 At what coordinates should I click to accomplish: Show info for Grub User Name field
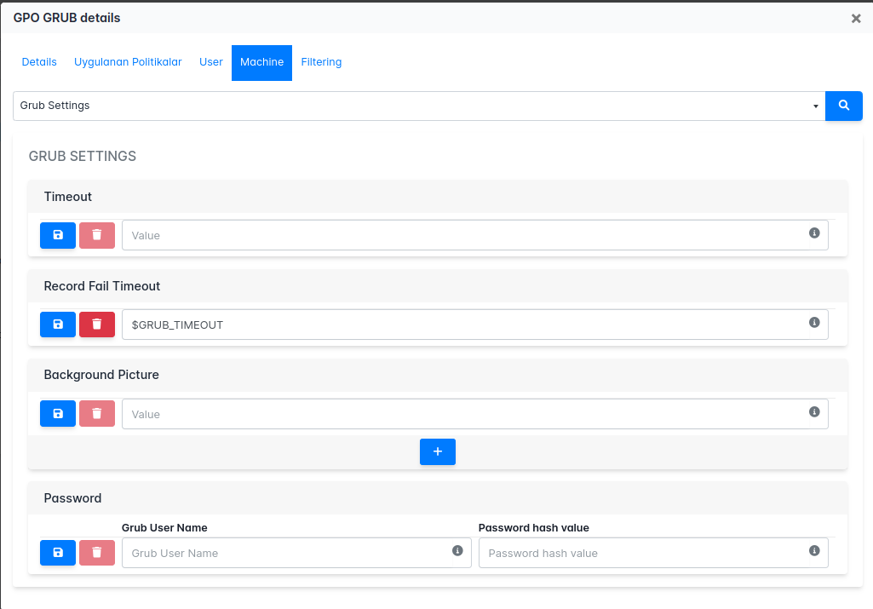[457, 551]
